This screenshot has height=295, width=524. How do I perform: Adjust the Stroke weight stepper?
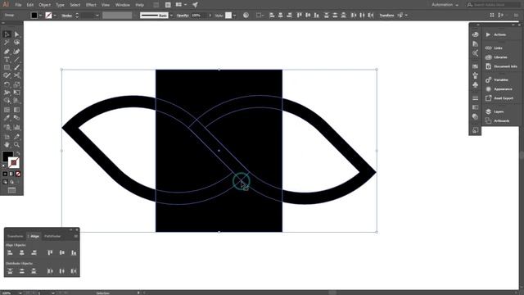(77, 16)
